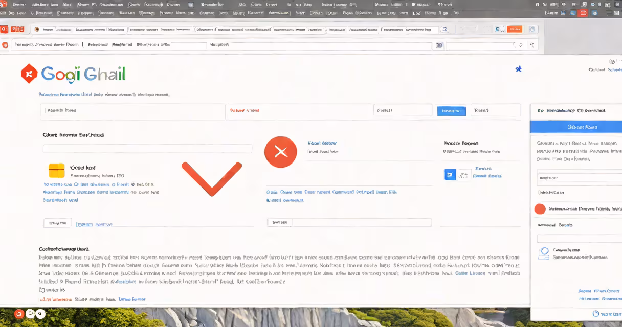
Task: Click the large red circle with white X
Action: click(x=280, y=152)
